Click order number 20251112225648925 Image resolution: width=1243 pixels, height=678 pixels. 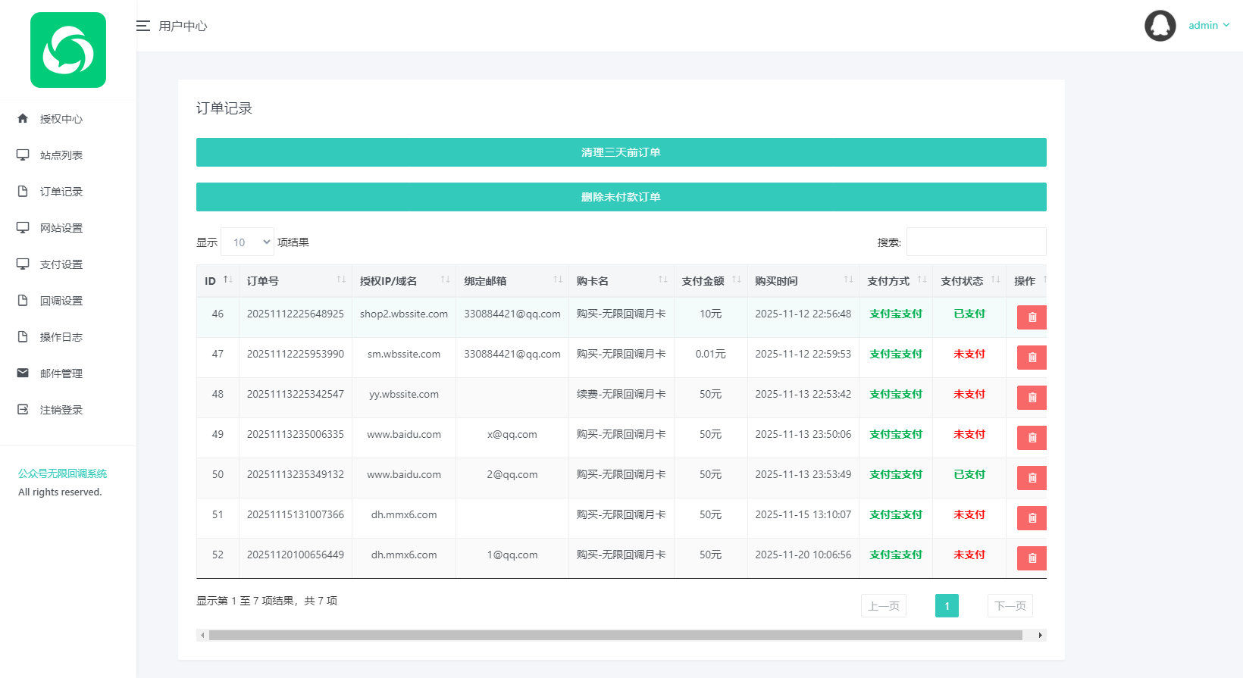point(296,314)
